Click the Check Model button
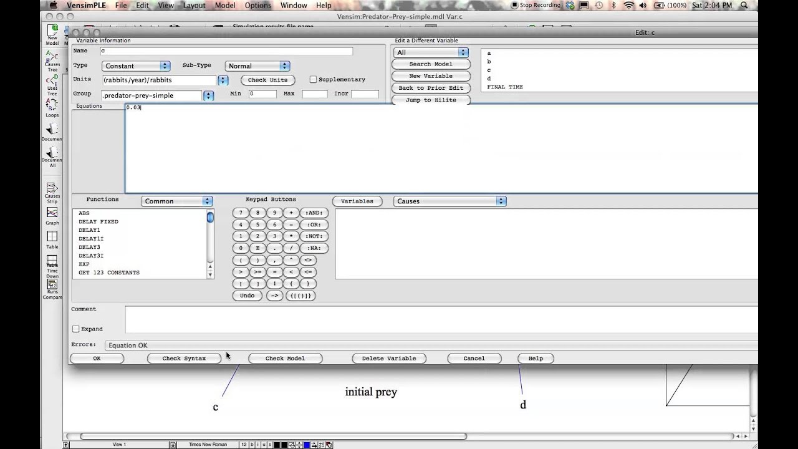 pyautogui.click(x=285, y=359)
